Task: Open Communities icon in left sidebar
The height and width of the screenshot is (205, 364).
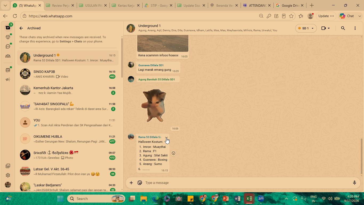Action: pos(8,56)
